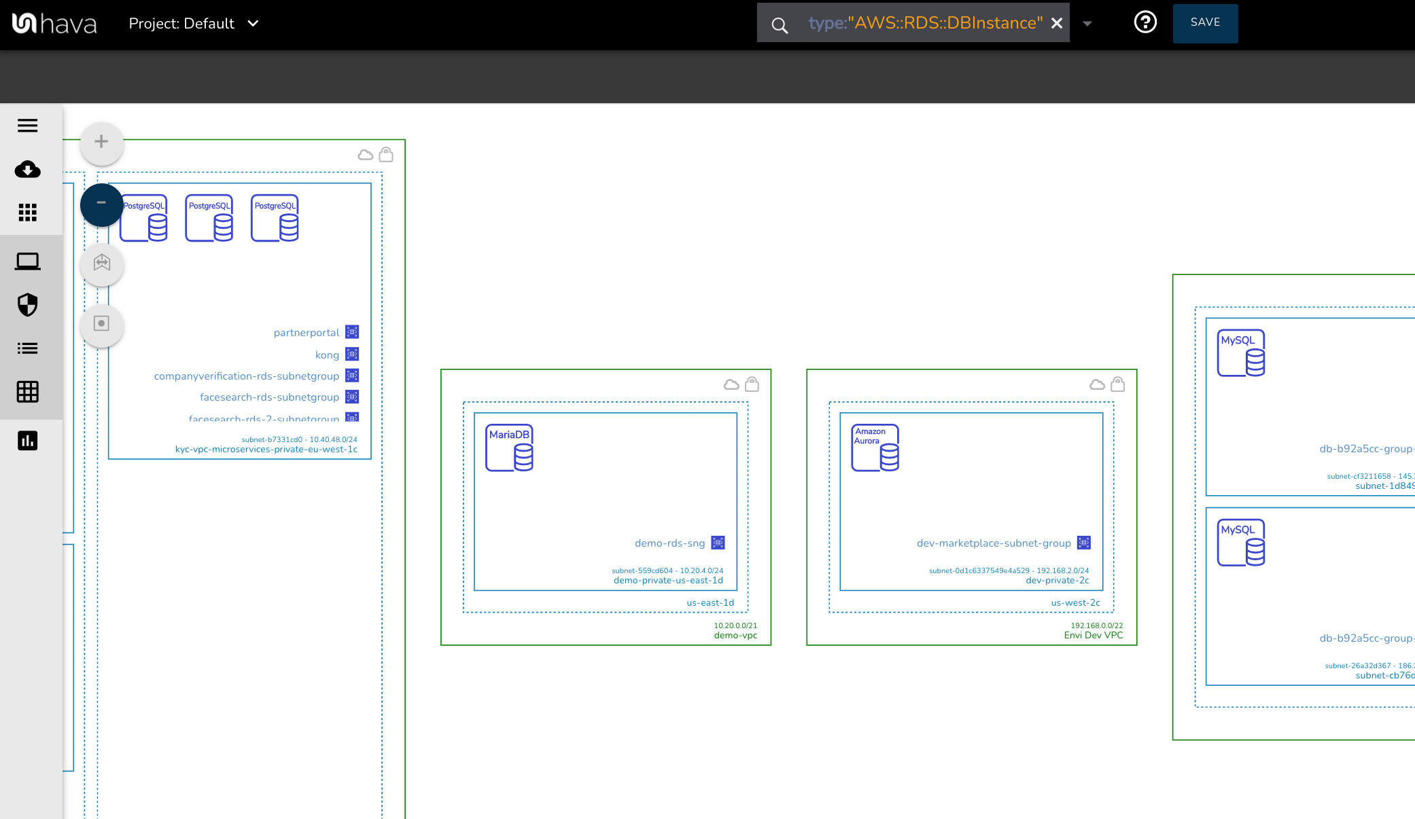Click subnet-559cd604 CIDR text
Image resolution: width=1415 pixels, height=819 pixels.
click(x=667, y=571)
